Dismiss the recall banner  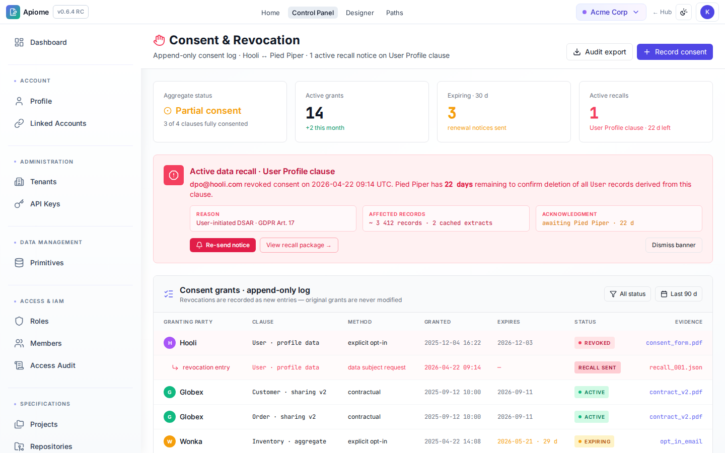(x=674, y=245)
